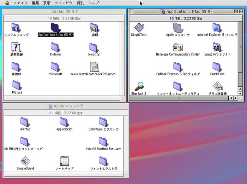
Task: Click the "10 項目、3.23 GB 空き" status text
Action: point(64,18)
